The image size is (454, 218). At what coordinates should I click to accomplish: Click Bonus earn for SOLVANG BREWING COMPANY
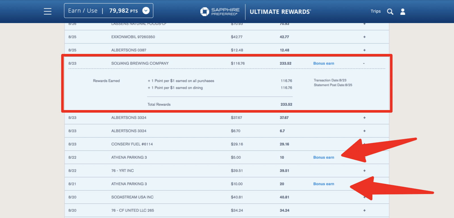(x=323, y=63)
